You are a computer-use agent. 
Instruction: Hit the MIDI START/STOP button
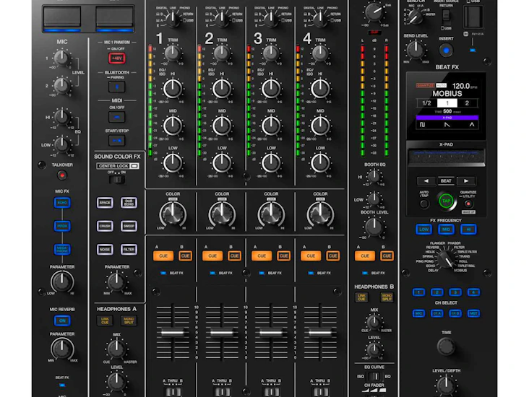point(117,141)
